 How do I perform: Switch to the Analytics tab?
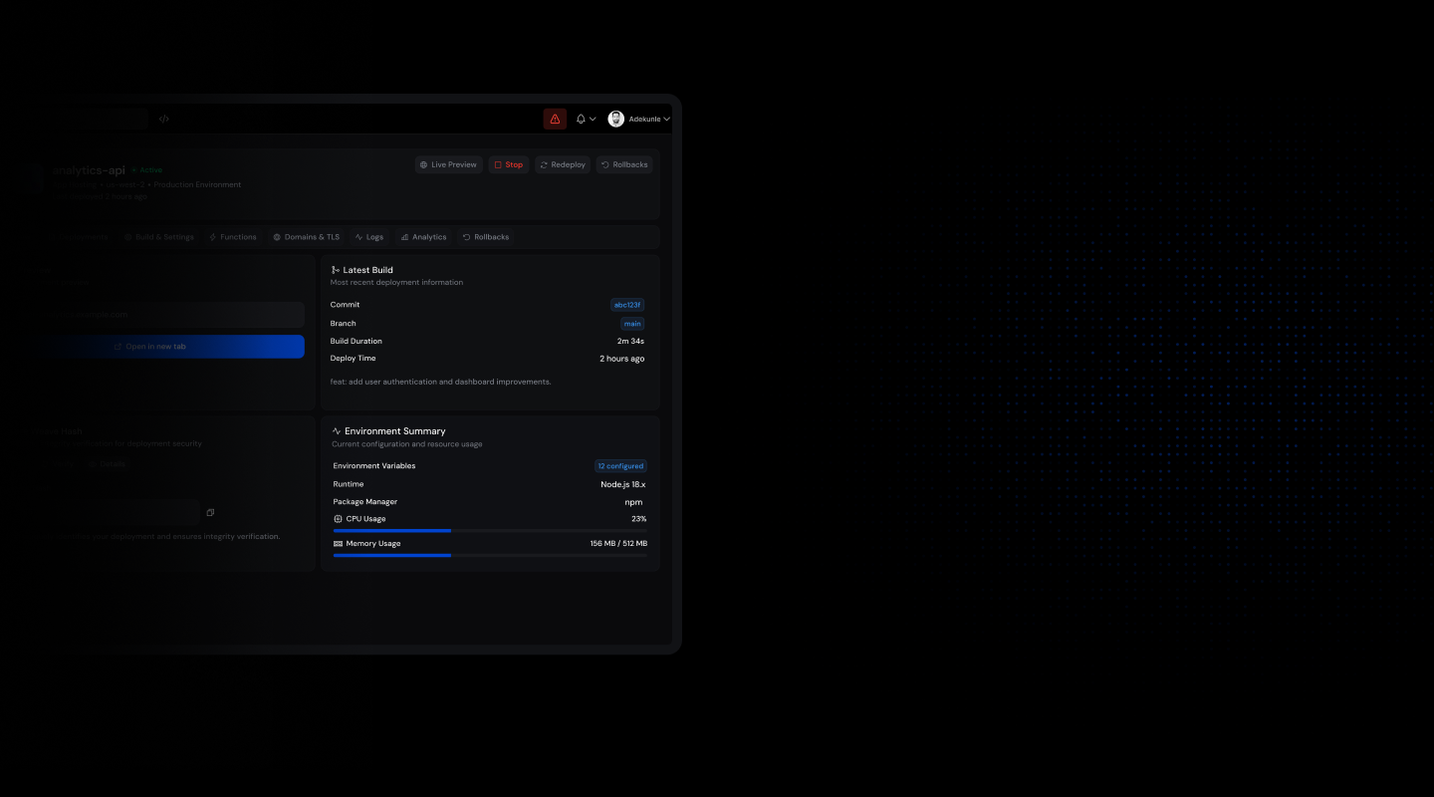tap(423, 237)
